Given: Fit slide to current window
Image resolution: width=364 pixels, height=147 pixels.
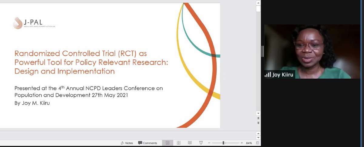Looking at the screenshot, I should coord(258,143).
